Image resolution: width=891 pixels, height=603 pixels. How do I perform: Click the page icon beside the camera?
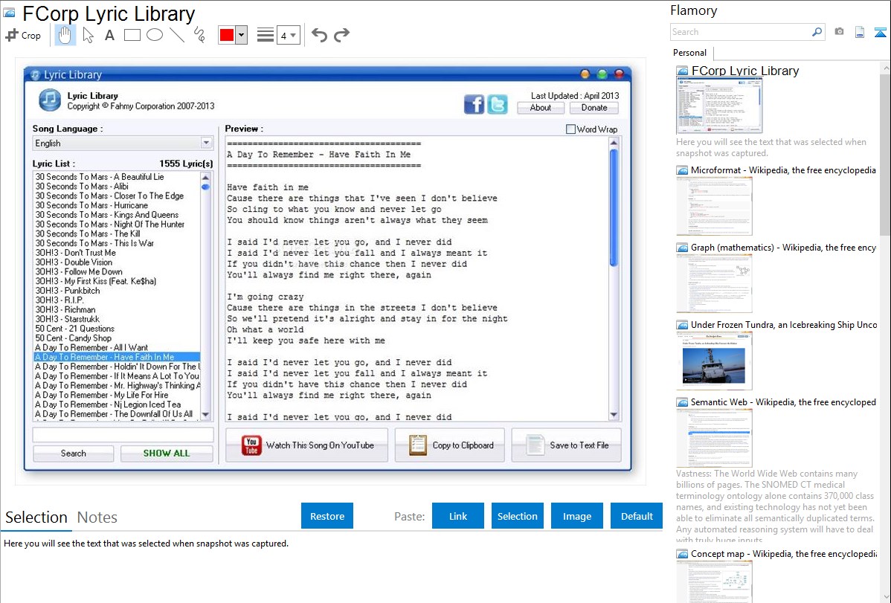click(x=860, y=33)
